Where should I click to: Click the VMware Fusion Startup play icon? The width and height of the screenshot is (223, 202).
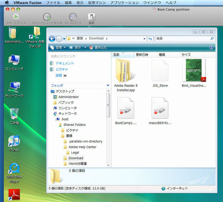(x=16, y=17)
